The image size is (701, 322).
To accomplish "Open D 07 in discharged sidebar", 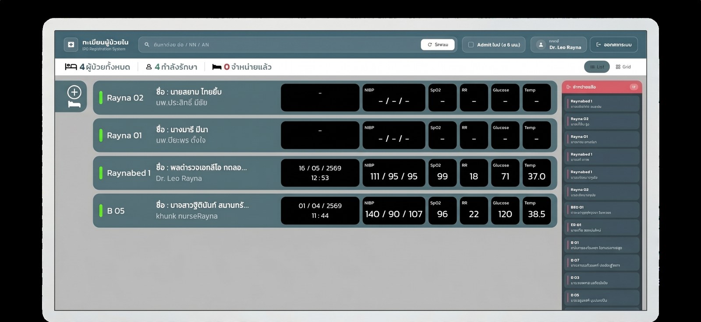I will 602,262.
